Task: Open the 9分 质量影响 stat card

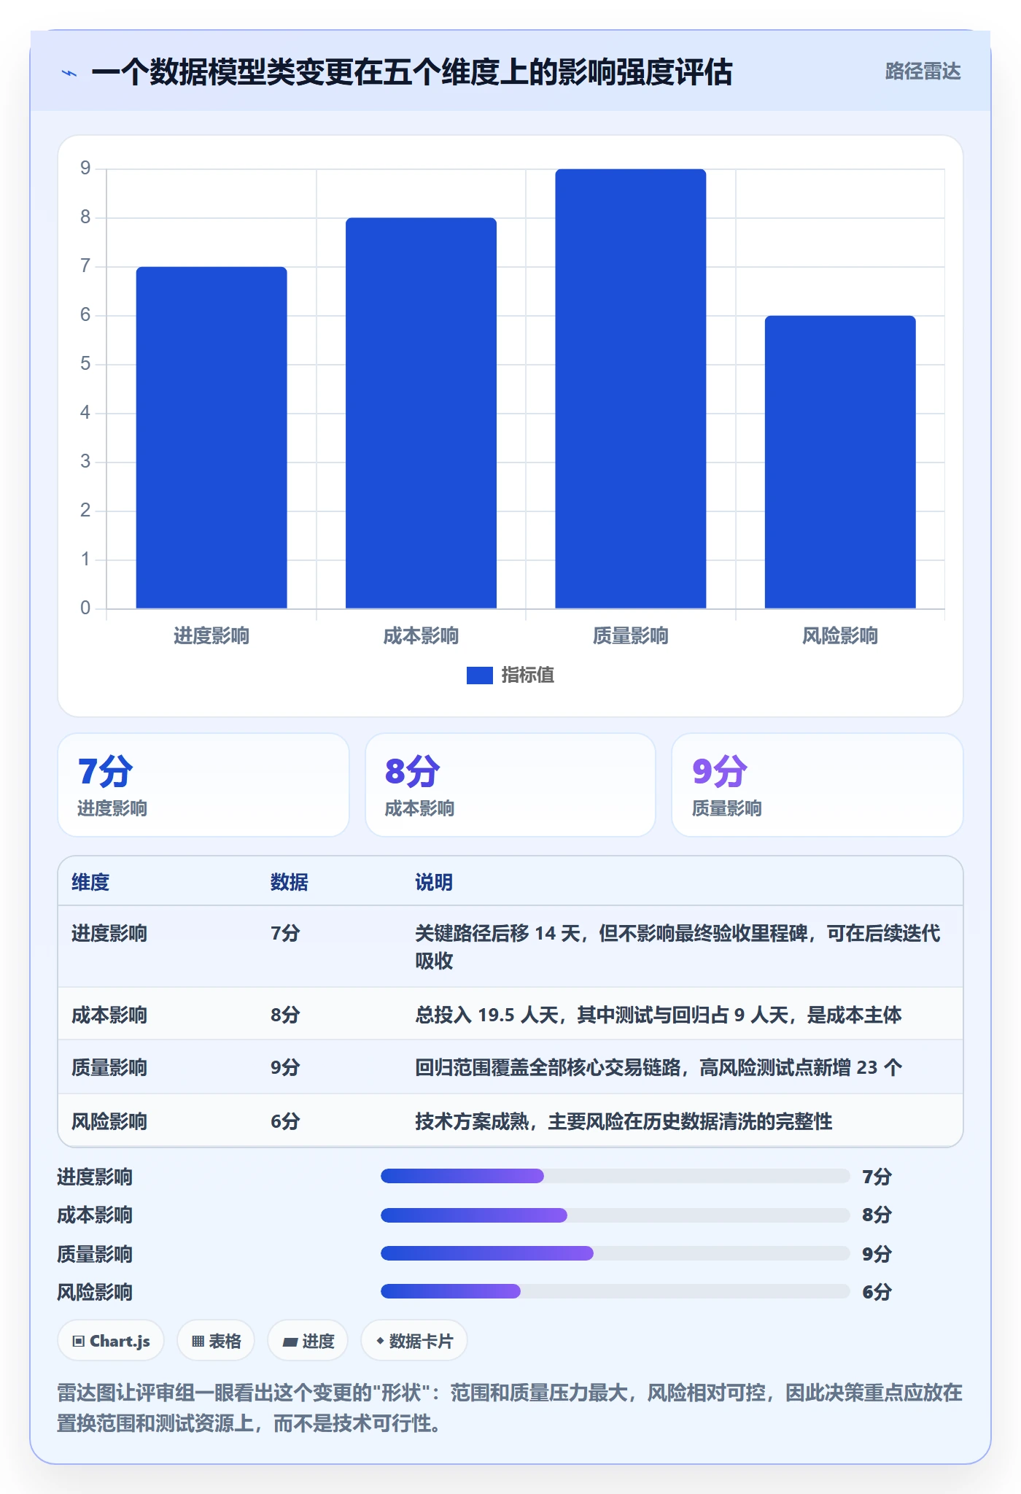Action: tap(818, 785)
